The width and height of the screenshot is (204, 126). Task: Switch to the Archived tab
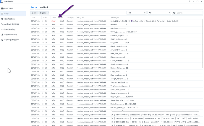44,7
